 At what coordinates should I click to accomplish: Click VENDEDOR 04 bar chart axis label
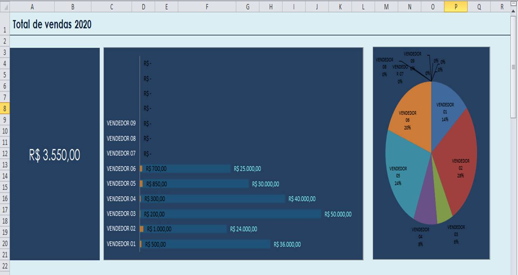(x=121, y=198)
